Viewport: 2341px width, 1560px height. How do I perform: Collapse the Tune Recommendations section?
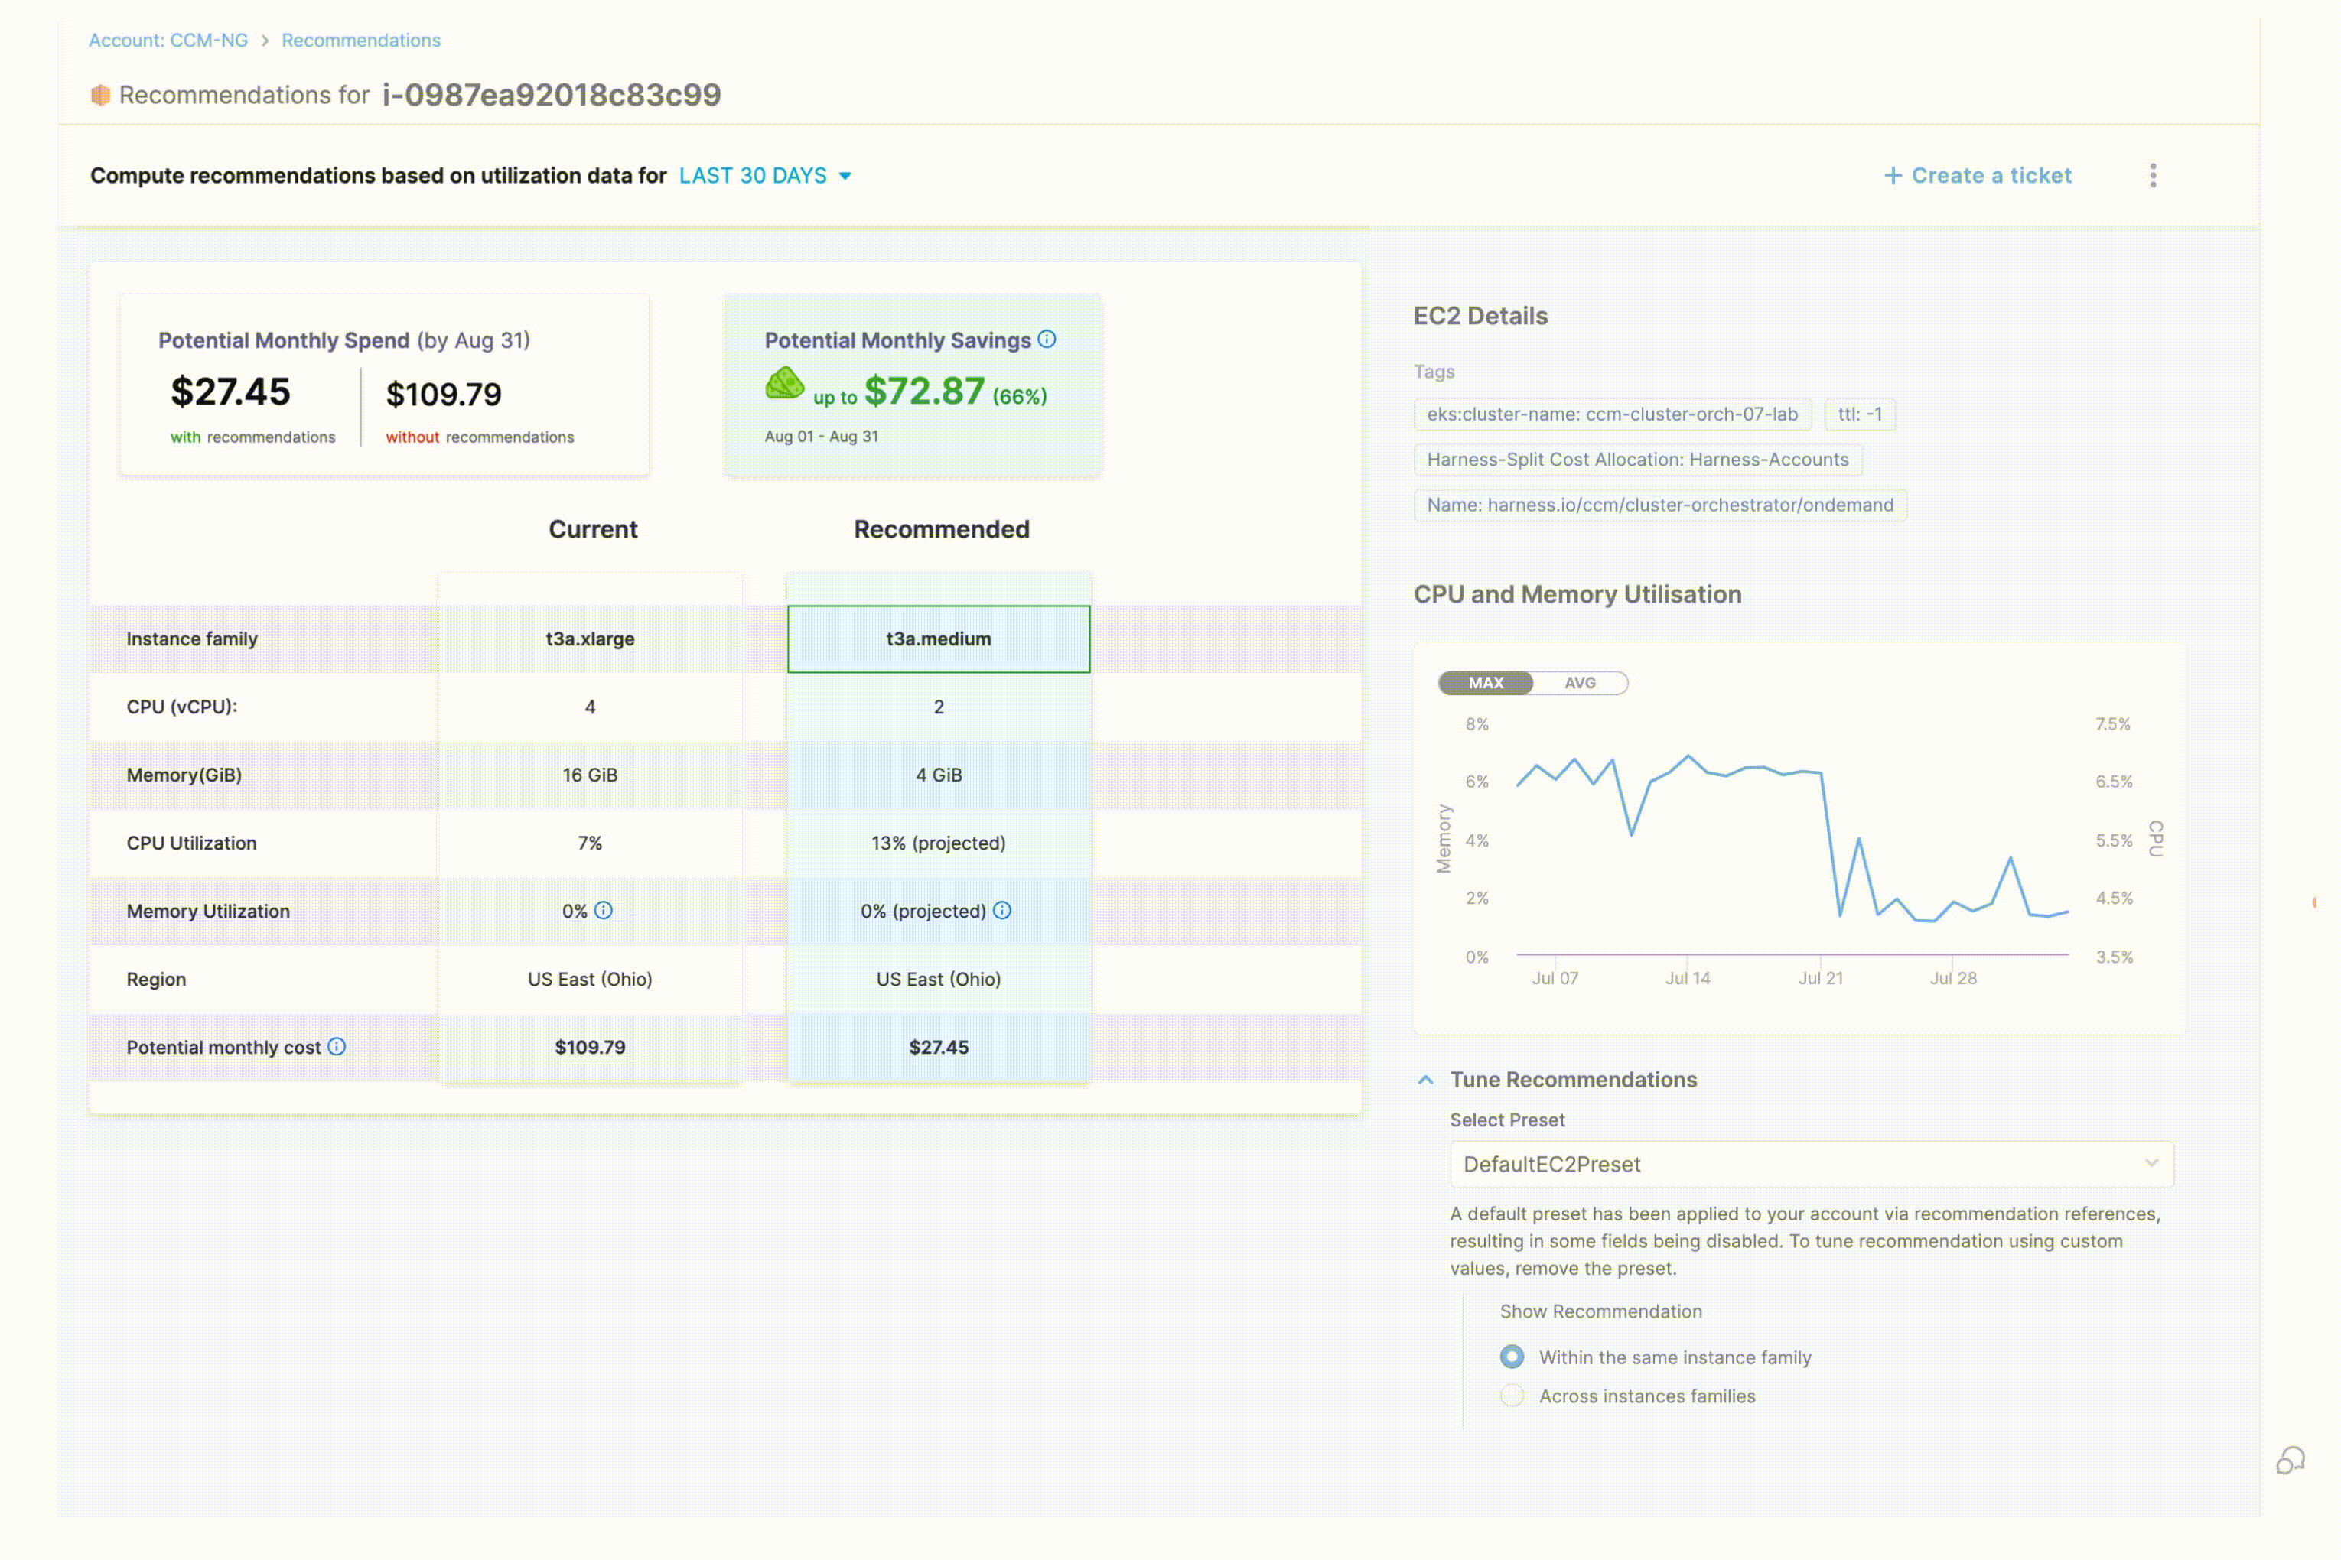tap(1425, 1080)
